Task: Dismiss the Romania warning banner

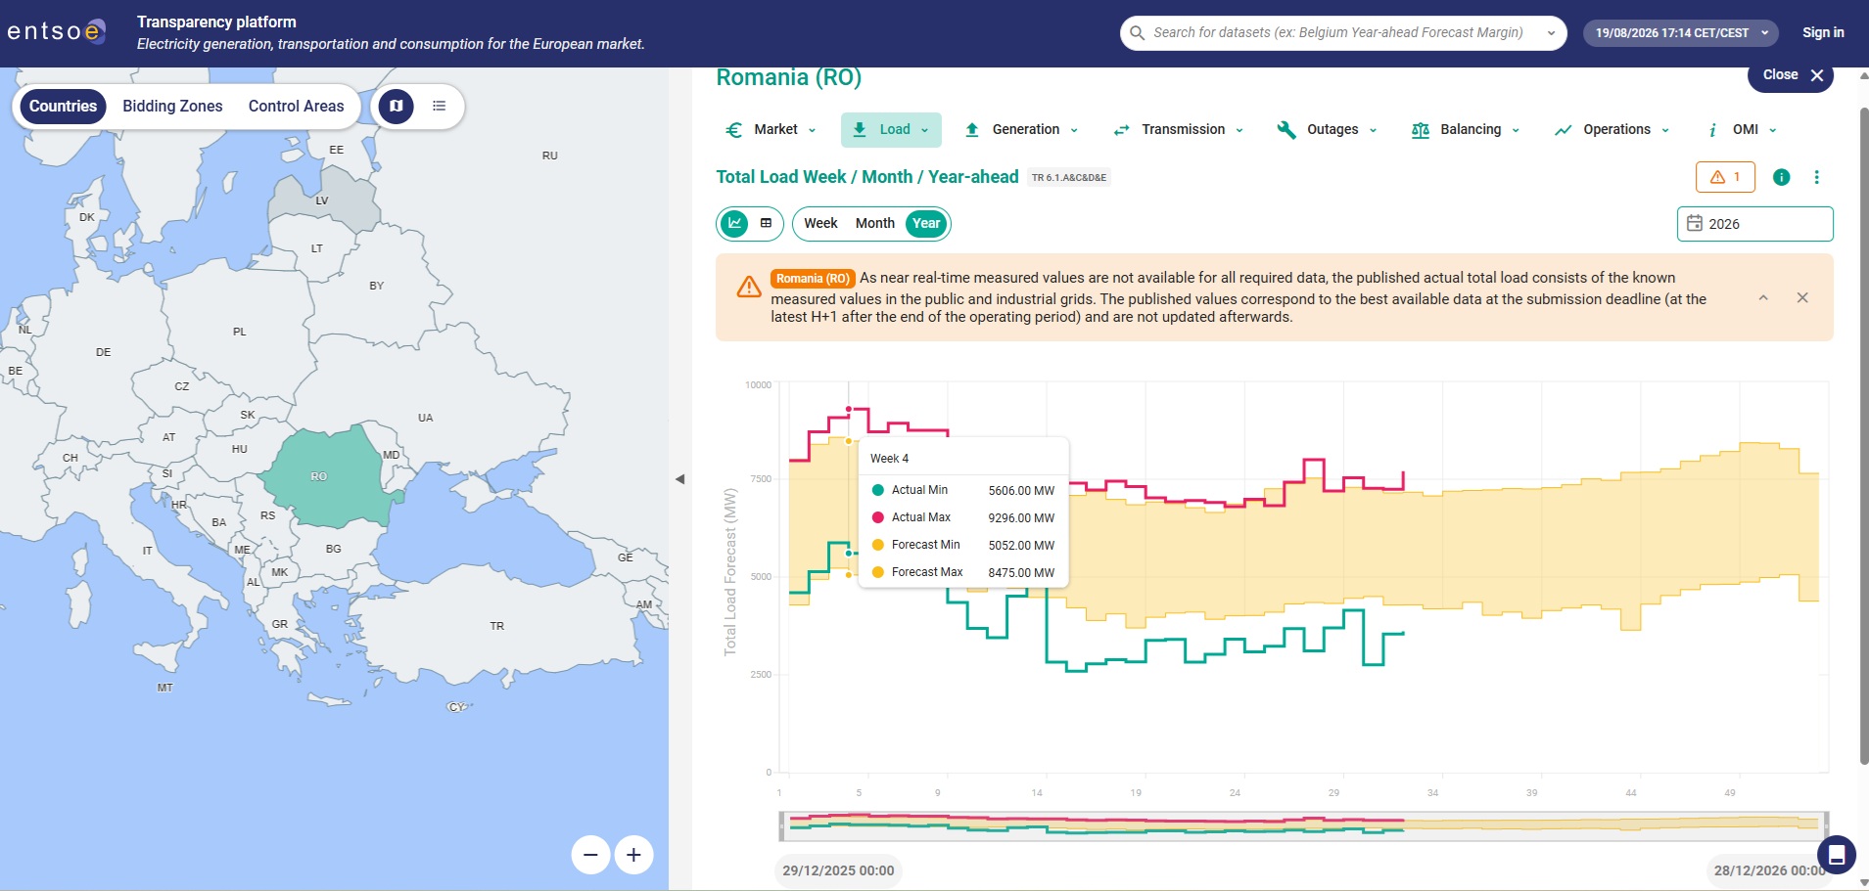Action: point(1802,297)
